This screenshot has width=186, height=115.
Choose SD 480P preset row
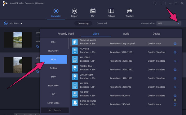pyautogui.click(x=126, y=94)
